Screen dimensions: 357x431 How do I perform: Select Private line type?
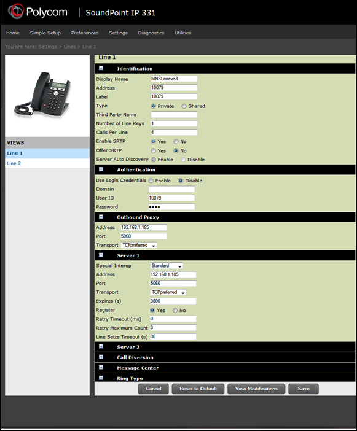point(153,106)
